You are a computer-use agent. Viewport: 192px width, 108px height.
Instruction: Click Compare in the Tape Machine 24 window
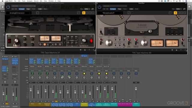click(x=22, y=9)
